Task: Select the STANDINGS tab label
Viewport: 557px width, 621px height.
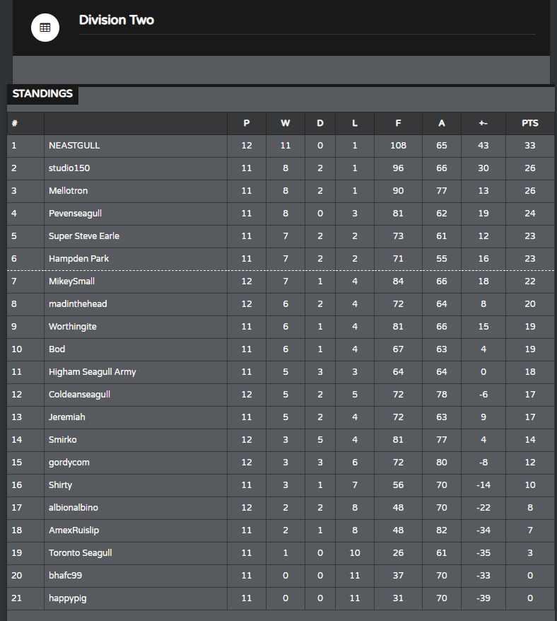Action: (x=42, y=93)
